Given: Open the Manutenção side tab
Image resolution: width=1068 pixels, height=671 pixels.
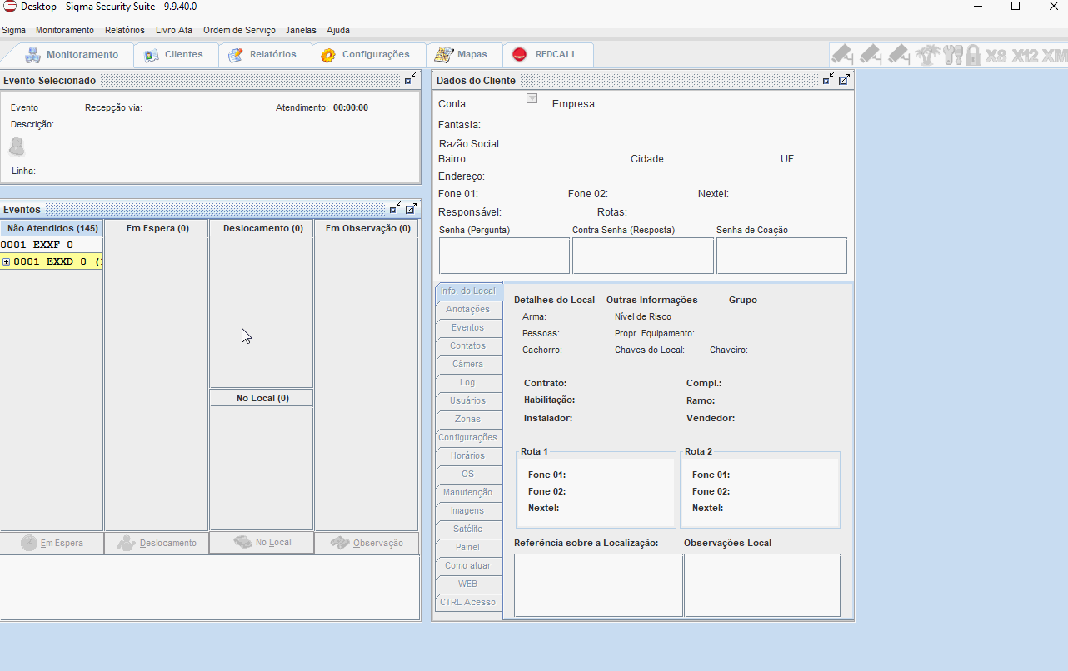Looking at the screenshot, I should [468, 492].
